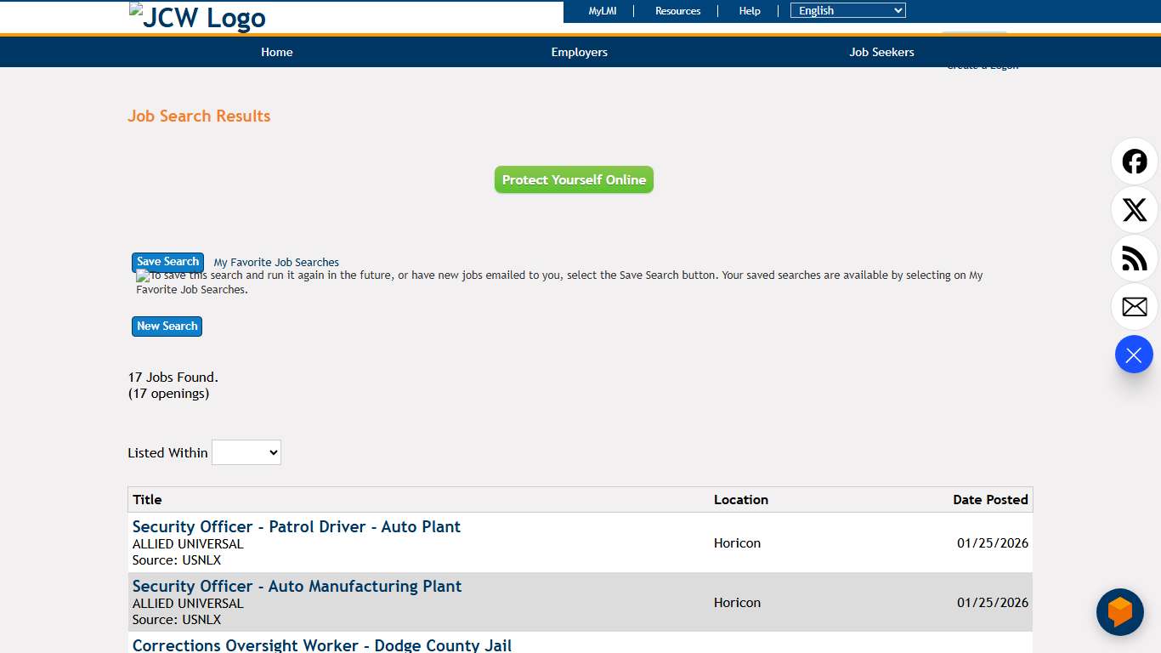The width and height of the screenshot is (1161, 653).
Task: Expand the English language dropdown
Action: tap(847, 11)
